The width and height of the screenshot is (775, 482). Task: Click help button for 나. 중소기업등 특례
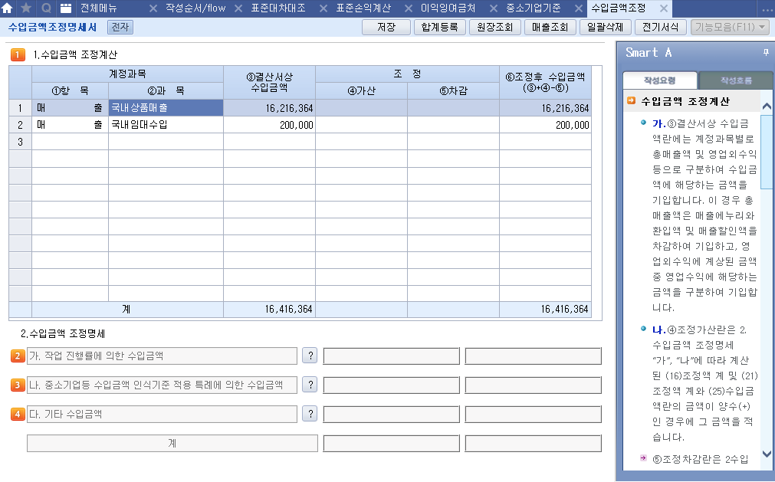[310, 385]
